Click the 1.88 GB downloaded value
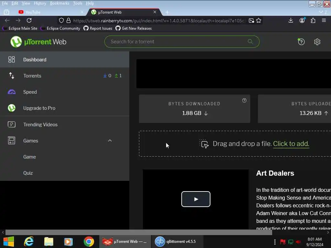This screenshot has width=331, height=248. pos(192,113)
